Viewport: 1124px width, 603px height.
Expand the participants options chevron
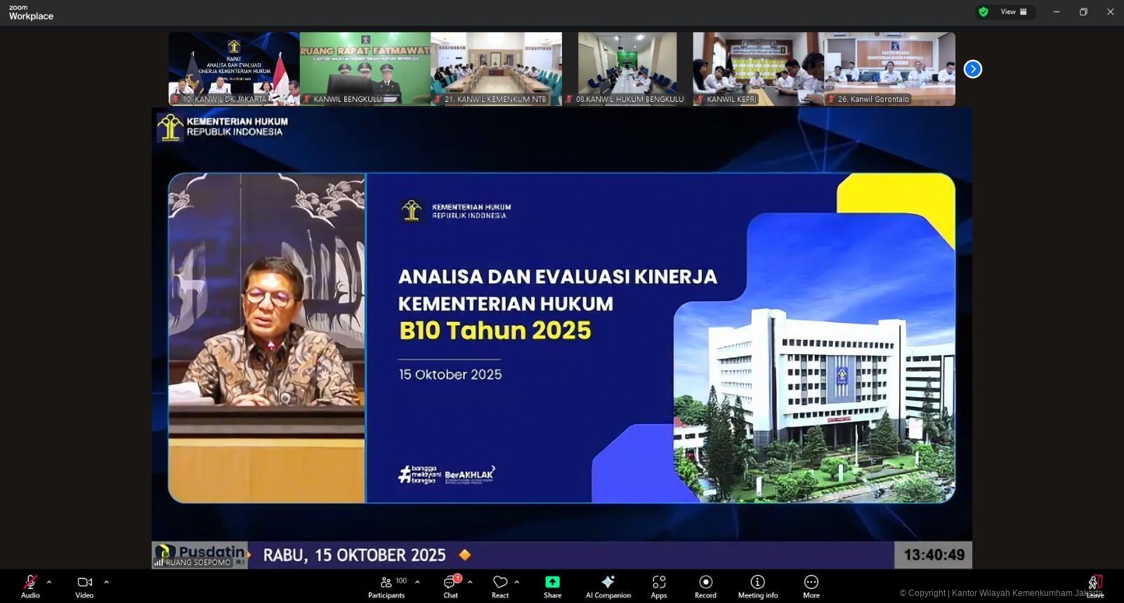pos(417,582)
